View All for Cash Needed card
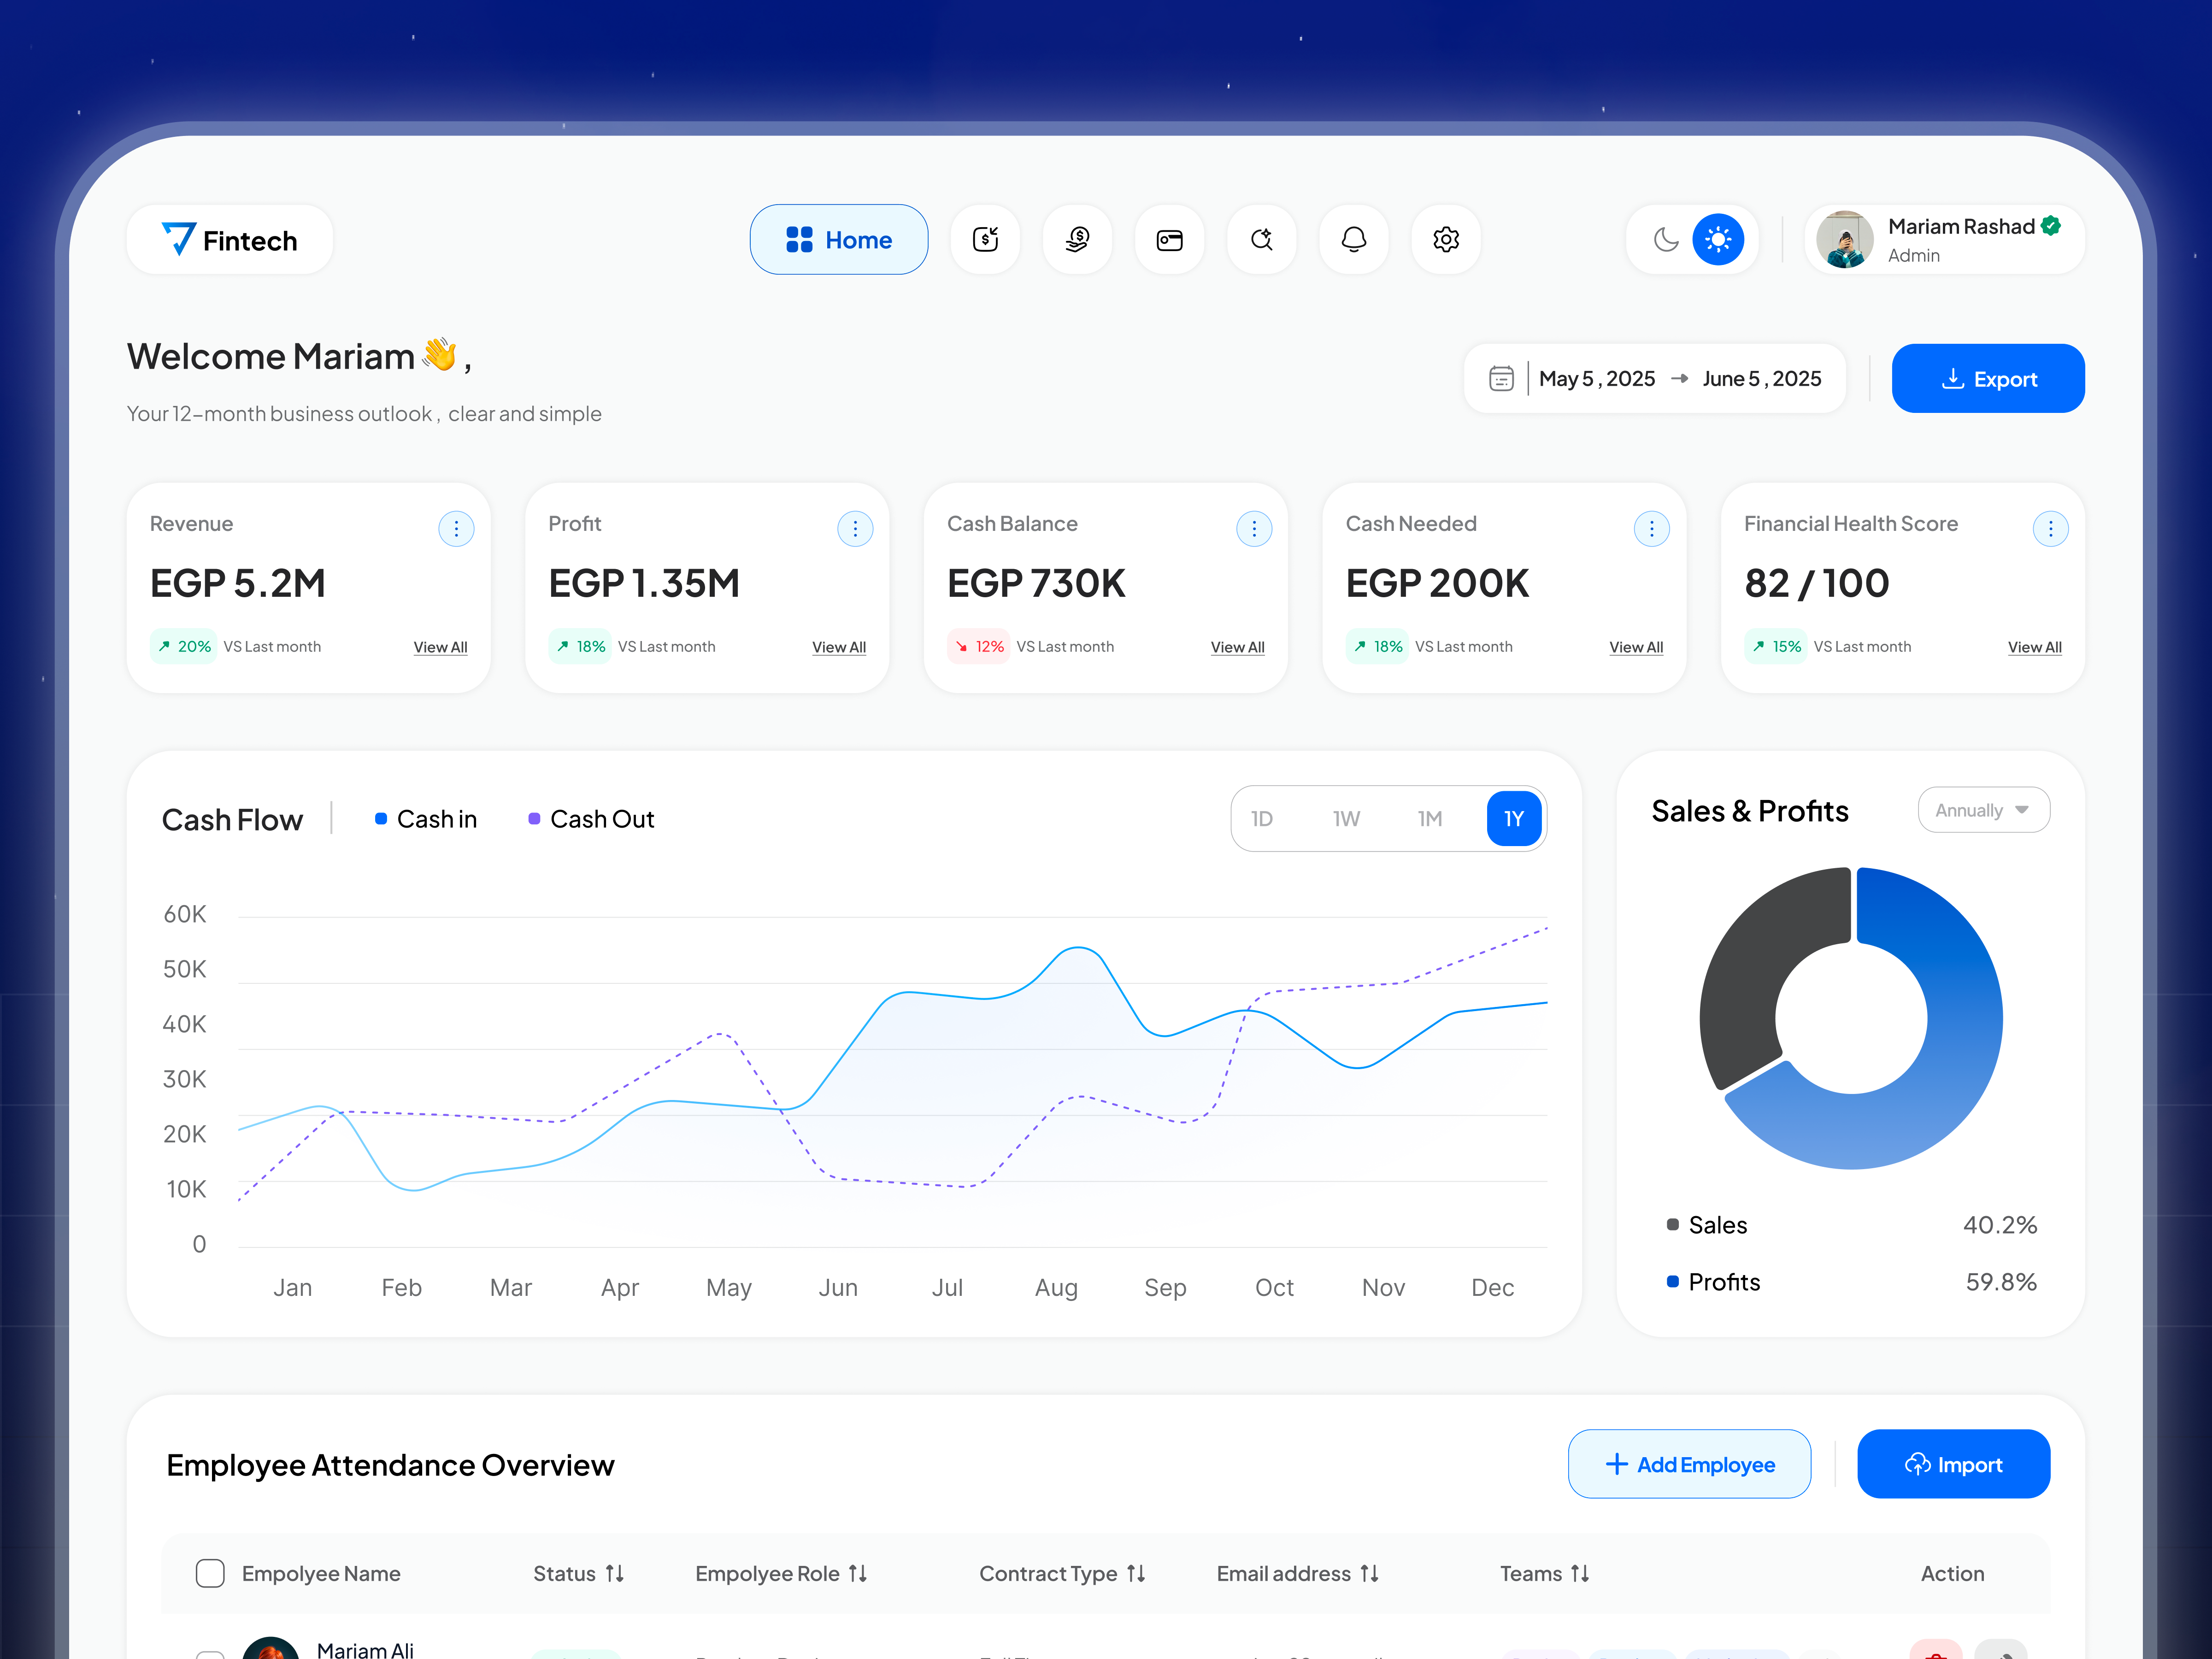 1637,647
